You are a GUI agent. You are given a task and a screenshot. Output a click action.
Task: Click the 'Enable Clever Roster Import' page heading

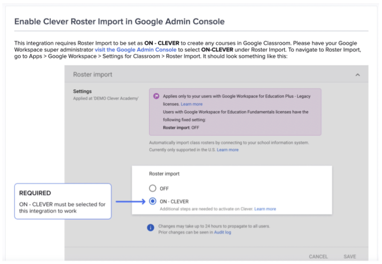click(x=119, y=22)
